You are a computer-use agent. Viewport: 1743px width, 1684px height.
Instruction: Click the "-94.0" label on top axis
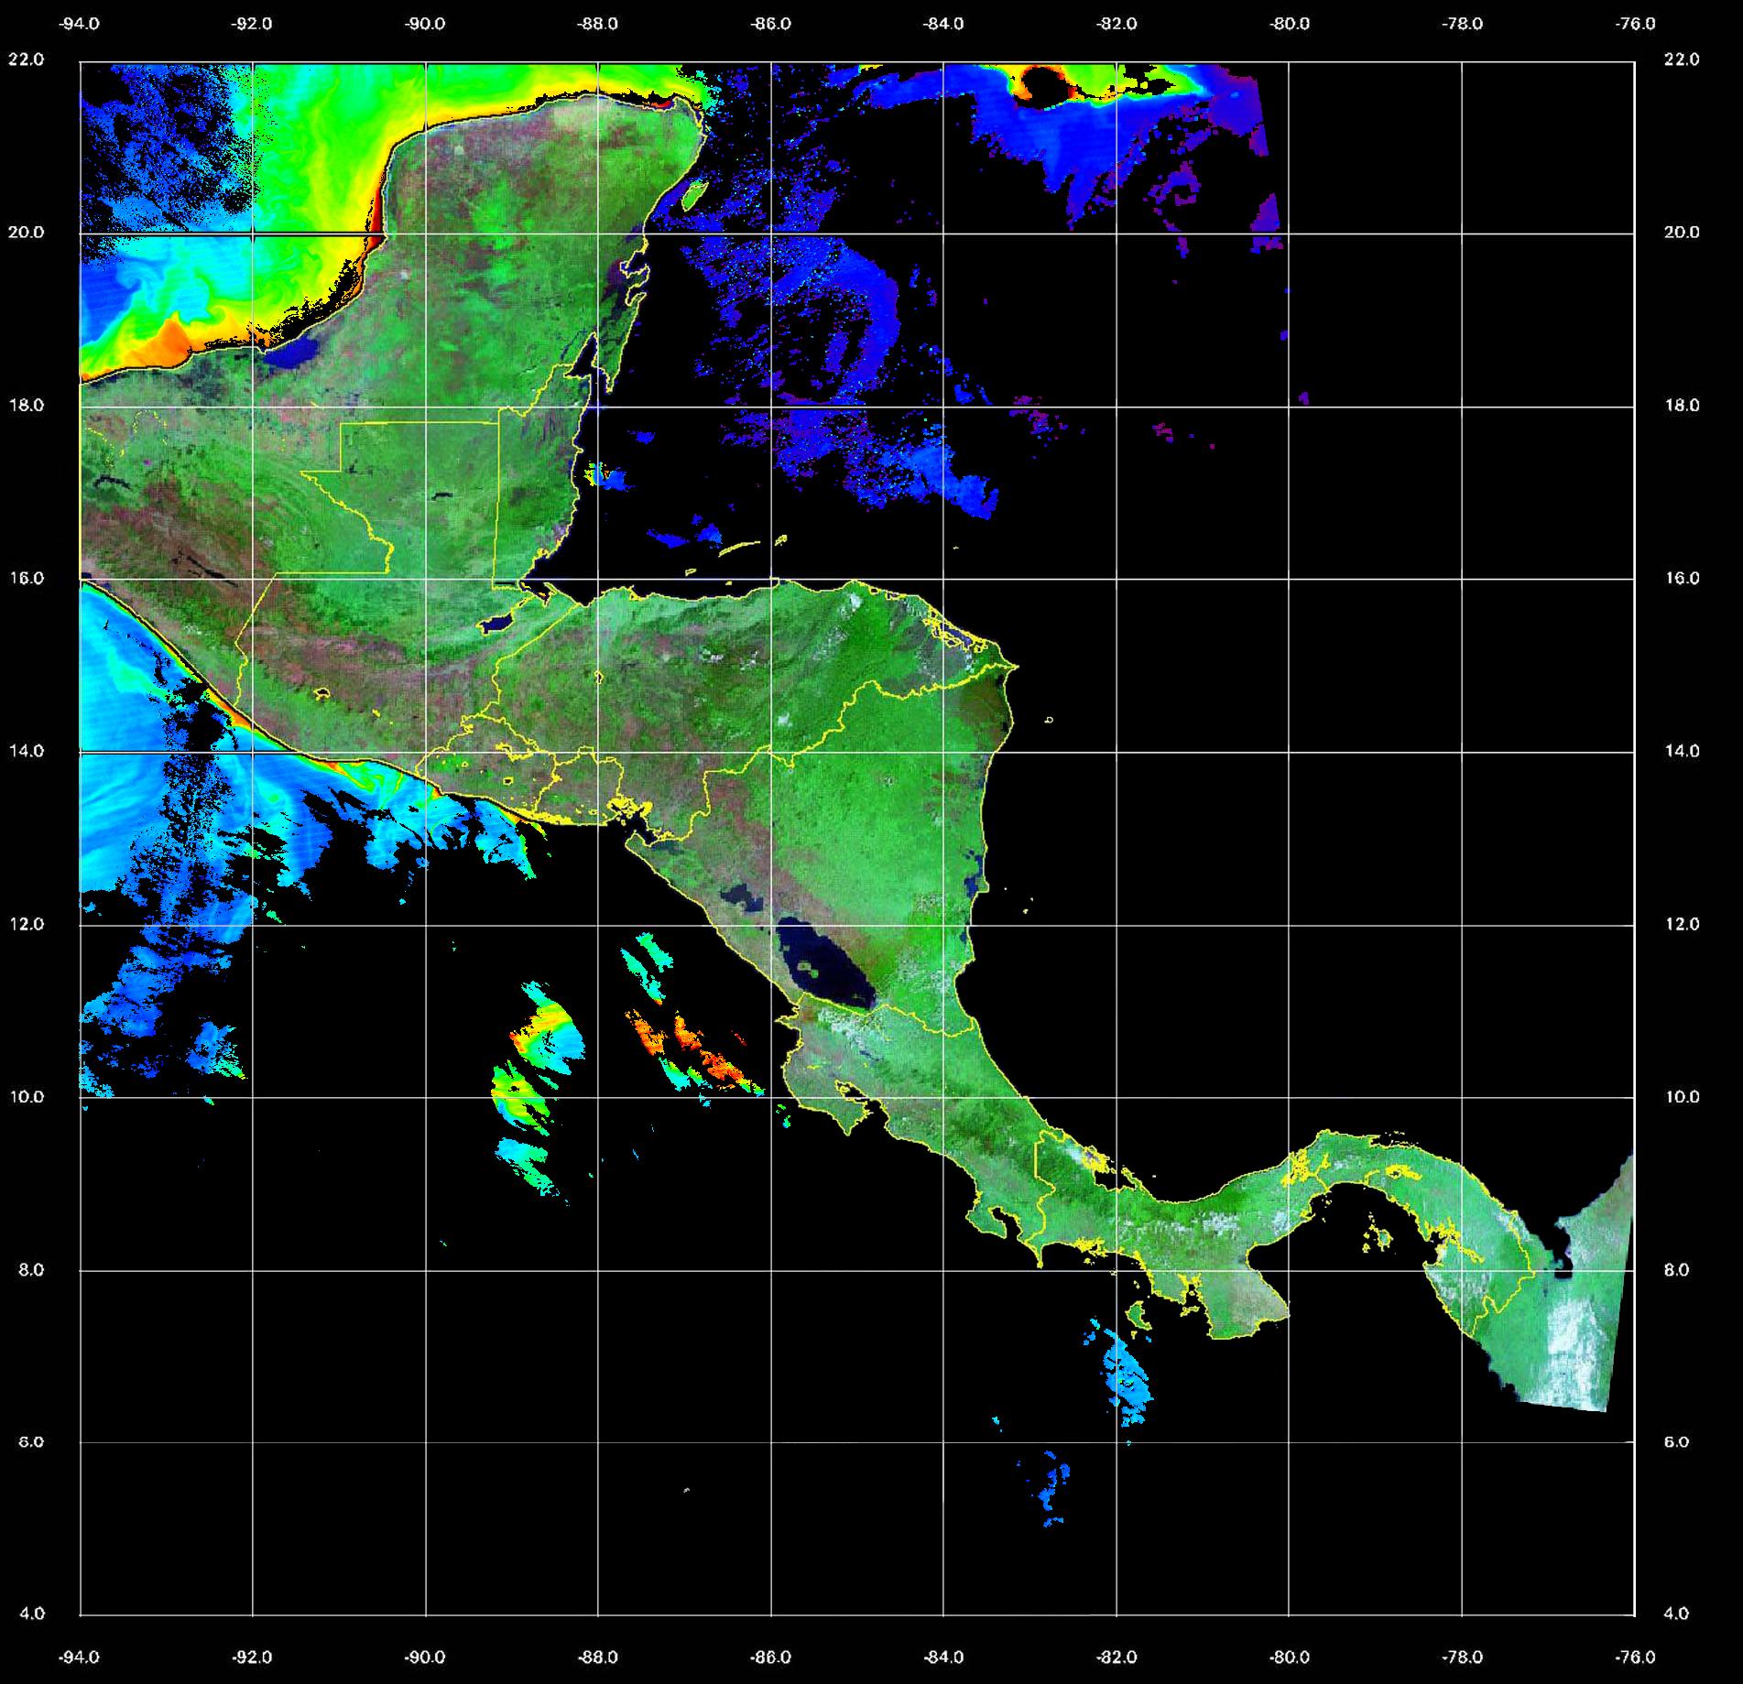[x=81, y=24]
